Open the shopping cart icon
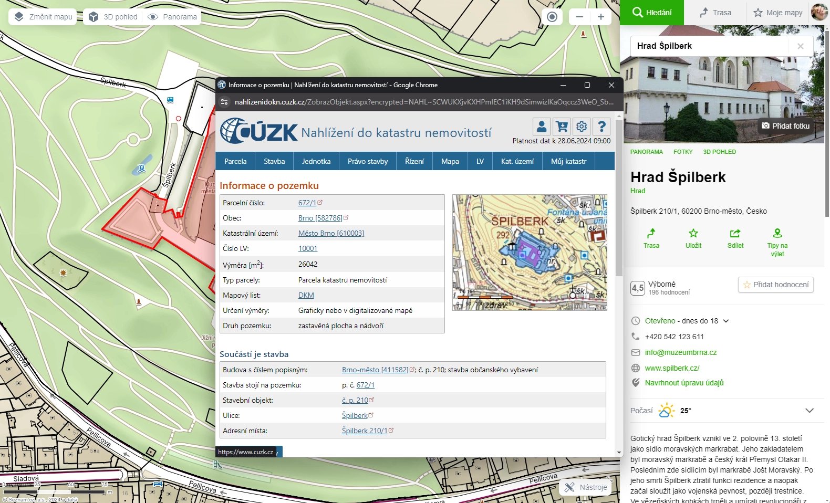 [562, 127]
